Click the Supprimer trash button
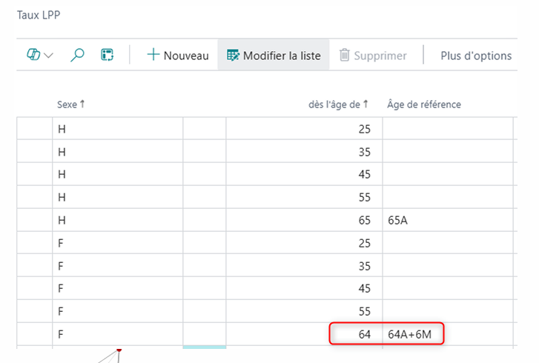This screenshot has width=539, height=363. click(373, 55)
